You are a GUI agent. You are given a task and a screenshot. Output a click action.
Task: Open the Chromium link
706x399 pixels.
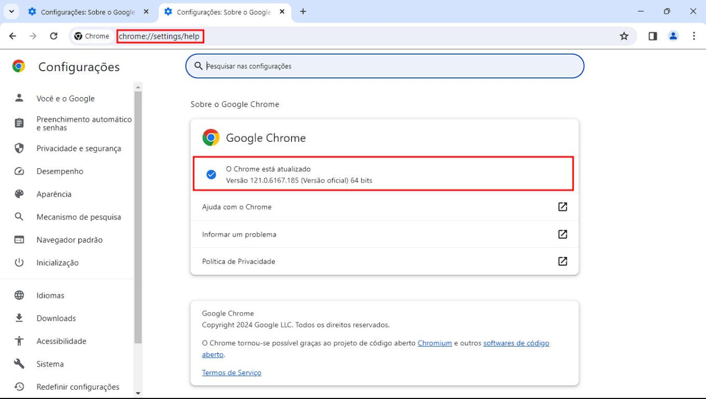pos(435,343)
